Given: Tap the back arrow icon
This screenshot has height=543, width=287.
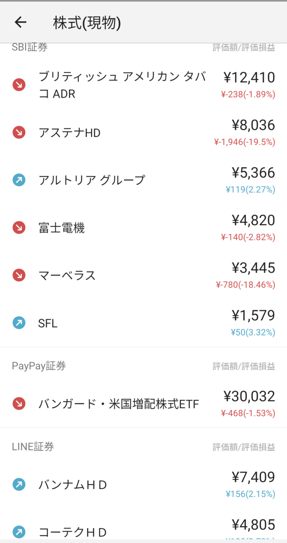Looking at the screenshot, I should click(x=21, y=22).
